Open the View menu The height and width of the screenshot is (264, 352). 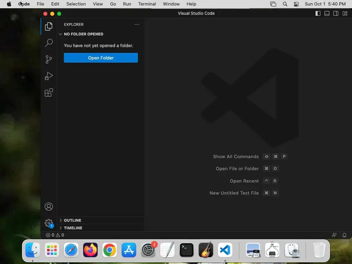click(x=98, y=4)
